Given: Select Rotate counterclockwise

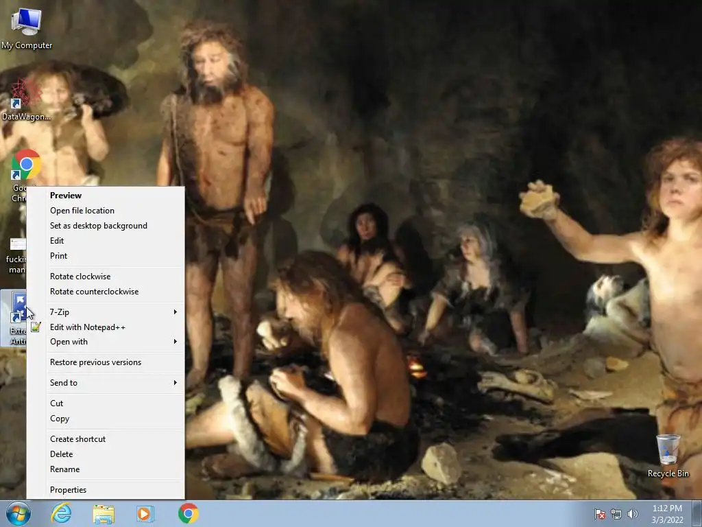Looking at the screenshot, I should click(106, 292).
